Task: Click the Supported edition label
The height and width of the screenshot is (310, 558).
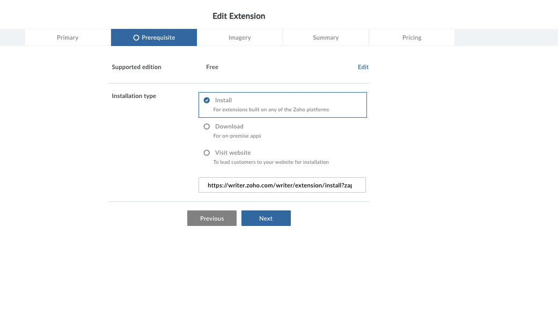Action: pos(136,67)
